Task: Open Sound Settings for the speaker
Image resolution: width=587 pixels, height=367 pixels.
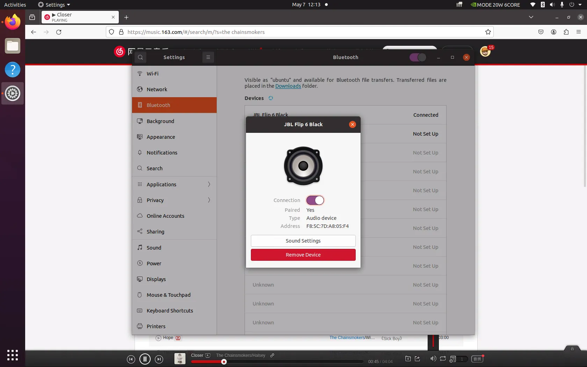Action: point(303,241)
